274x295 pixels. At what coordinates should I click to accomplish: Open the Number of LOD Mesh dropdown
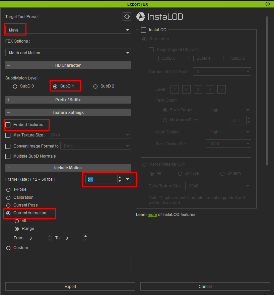coord(222,72)
